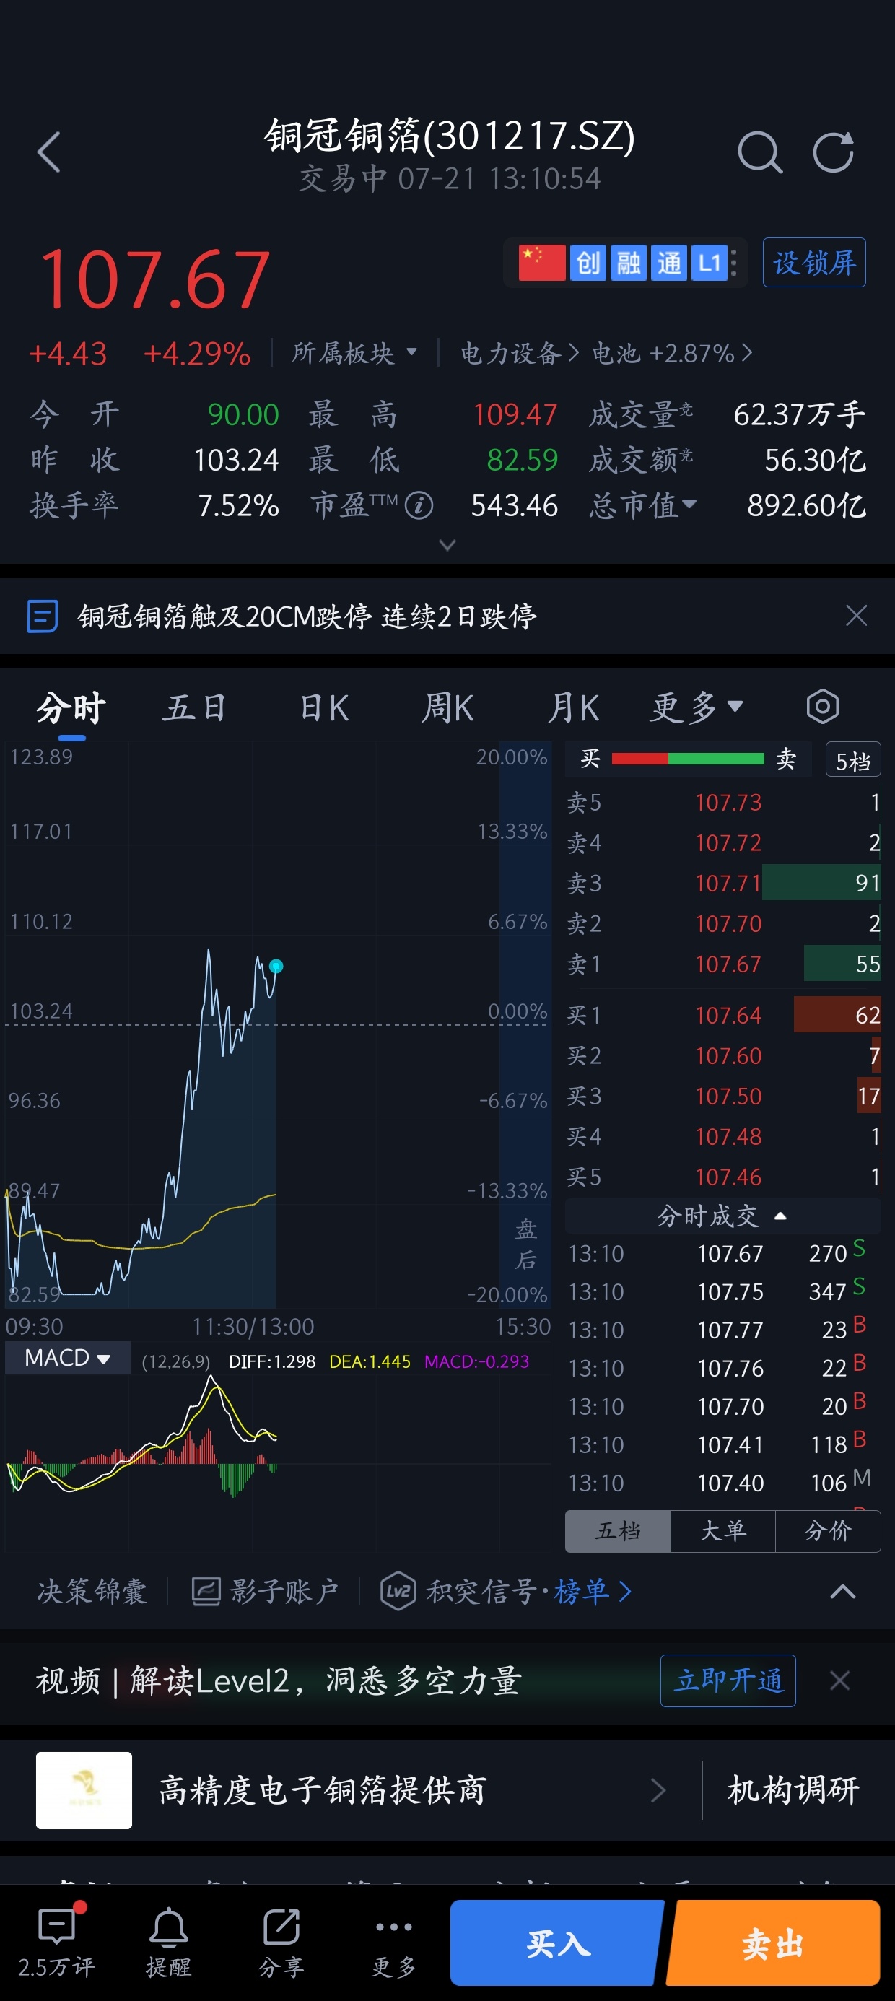Tap the 视频 Level2 promo text
The width and height of the screenshot is (895, 2001).
pos(278,1681)
